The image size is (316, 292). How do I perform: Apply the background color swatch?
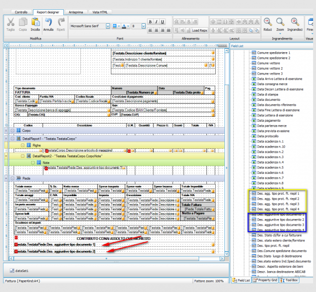pos(115,26)
